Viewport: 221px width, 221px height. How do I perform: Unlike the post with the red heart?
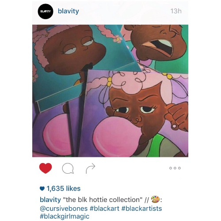click(46, 168)
